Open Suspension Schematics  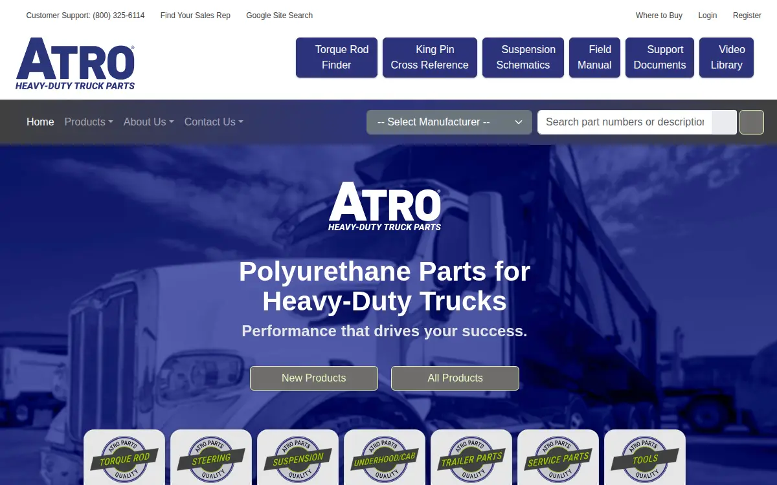click(523, 58)
